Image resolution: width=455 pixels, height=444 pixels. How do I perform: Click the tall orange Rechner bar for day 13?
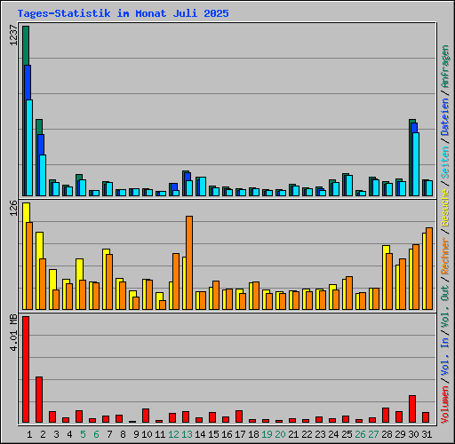click(189, 263)
